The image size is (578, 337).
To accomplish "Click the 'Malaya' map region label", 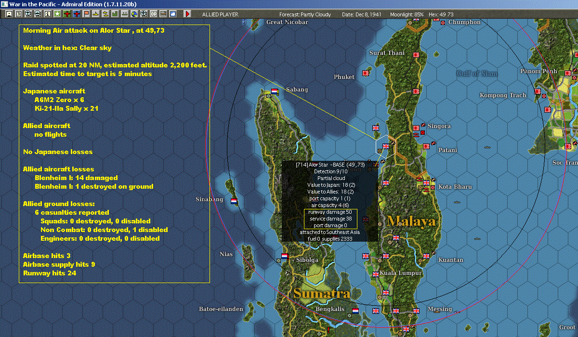I will [411, 221].
